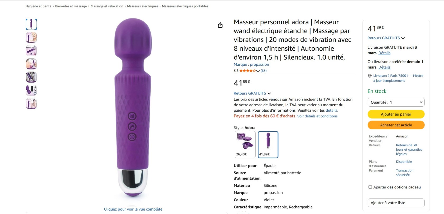444x214 pixels.
Task: Click the Acheter cet article button
Action: click(x=396, y=125)
